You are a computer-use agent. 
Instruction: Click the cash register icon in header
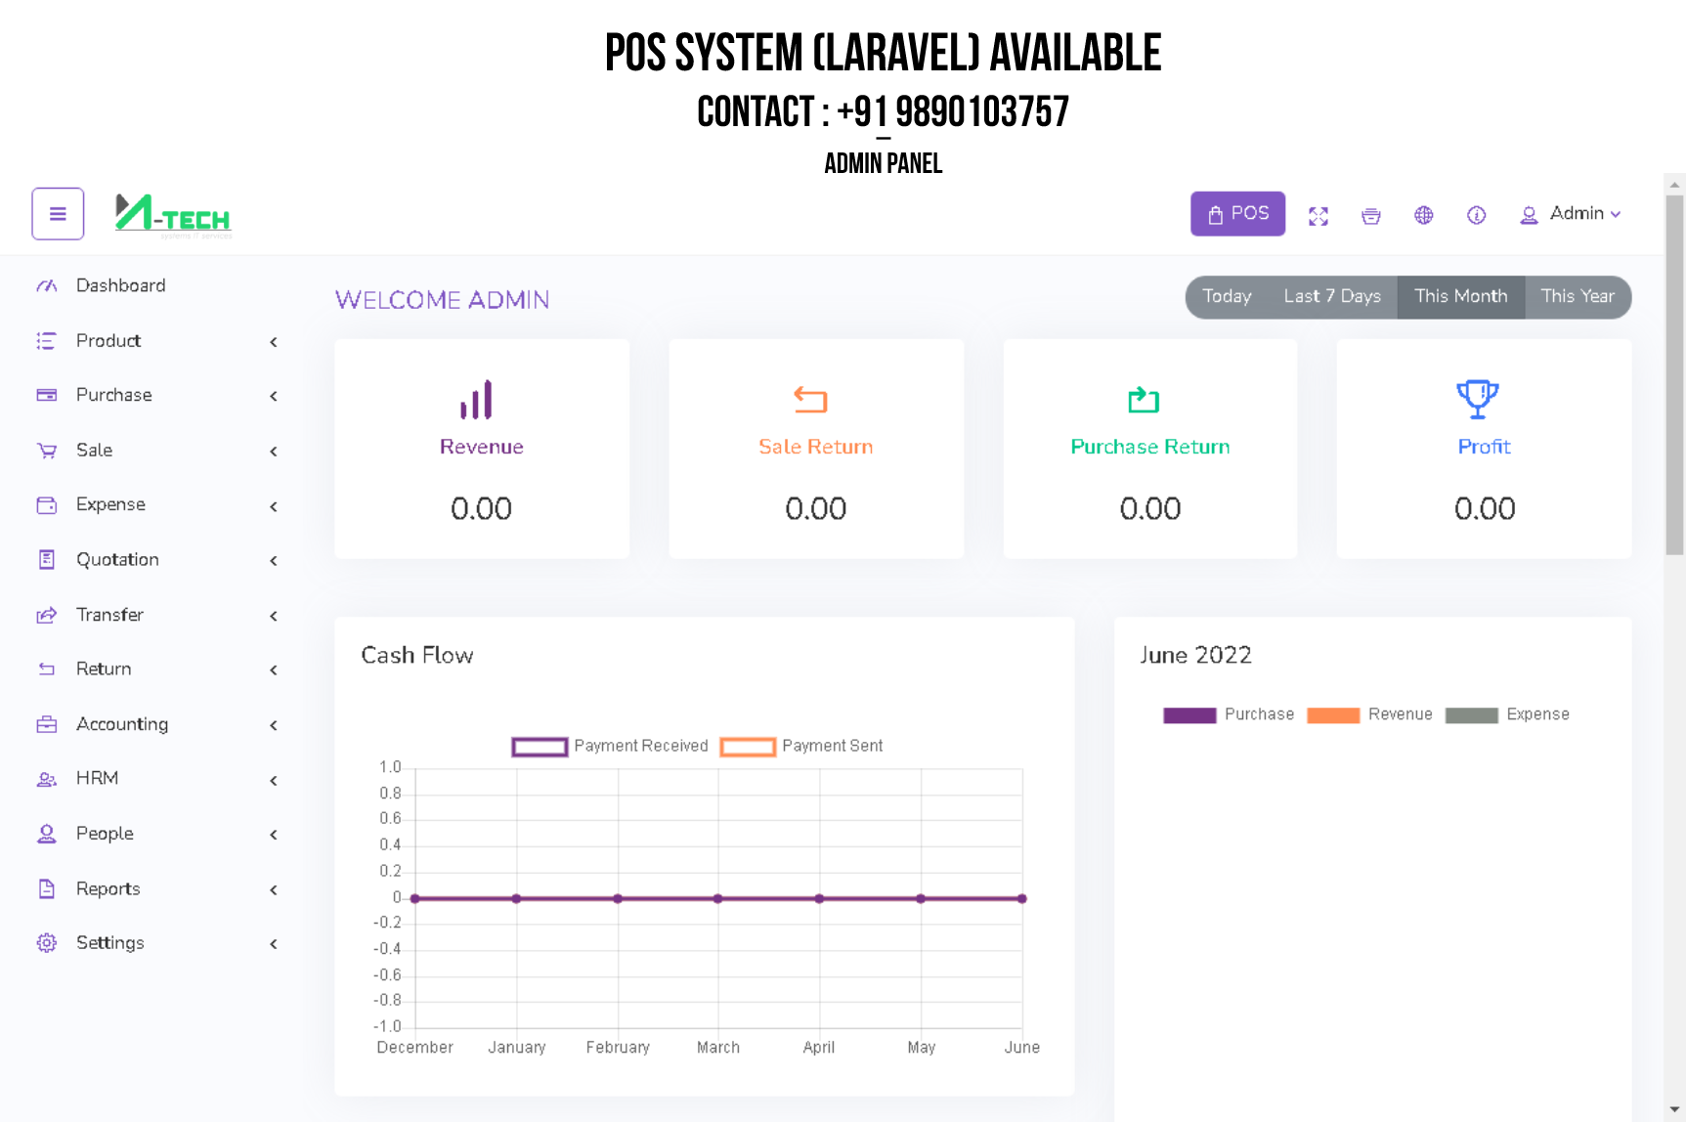[1371, 216]
